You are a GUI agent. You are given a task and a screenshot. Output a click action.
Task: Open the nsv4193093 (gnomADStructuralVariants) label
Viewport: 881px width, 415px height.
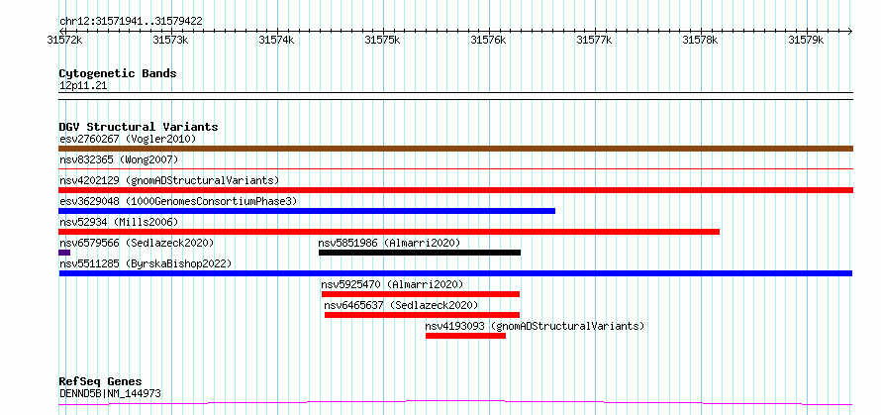click(535, 326)
